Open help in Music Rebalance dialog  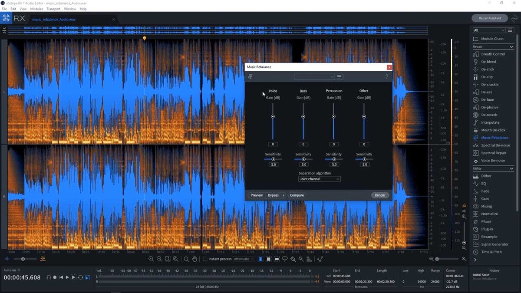[387, 77]
